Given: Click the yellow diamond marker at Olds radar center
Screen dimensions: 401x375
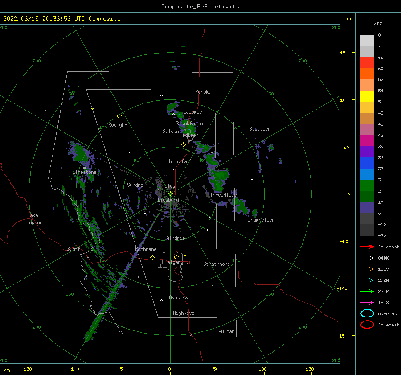Looking at the screenshot, I should coord(170,194).
